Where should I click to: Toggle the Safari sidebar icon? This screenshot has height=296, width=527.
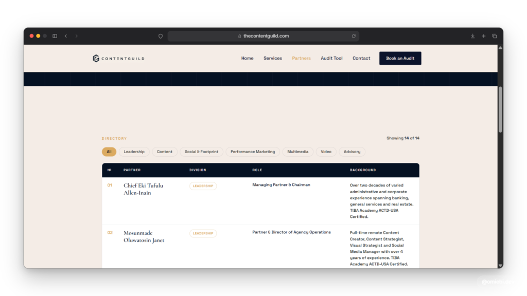click(x=55, y=36)
